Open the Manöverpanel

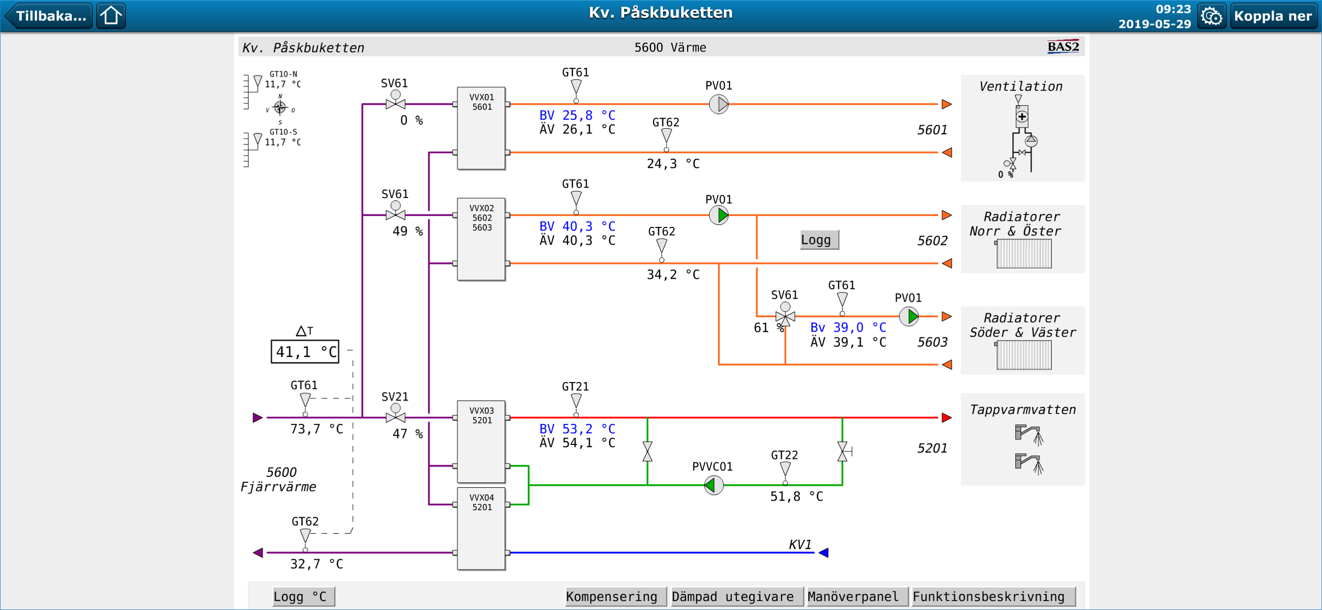(858, 597)
